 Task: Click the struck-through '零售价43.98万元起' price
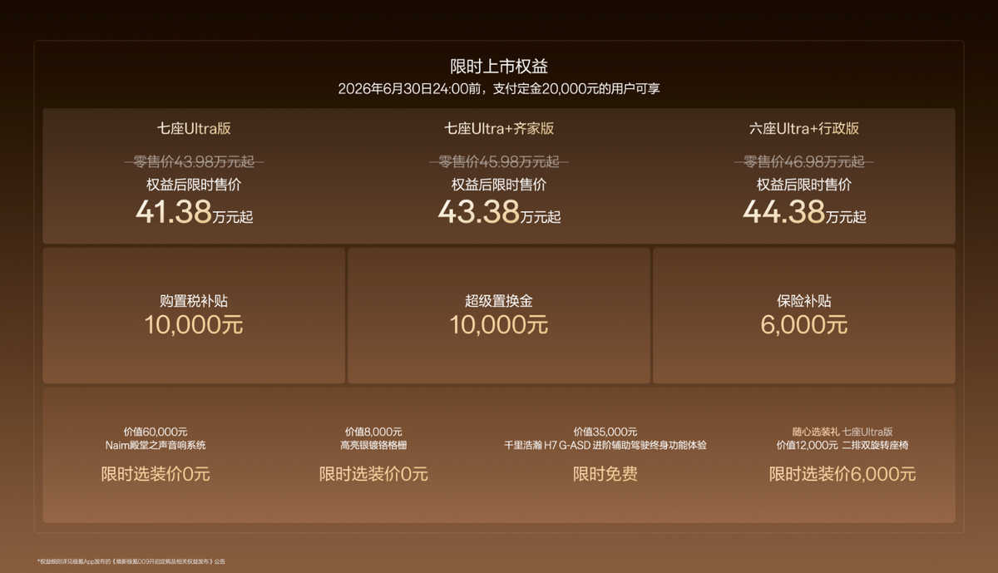[x=194, y=161]
